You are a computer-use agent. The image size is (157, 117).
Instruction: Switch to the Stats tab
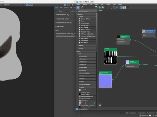61,8
